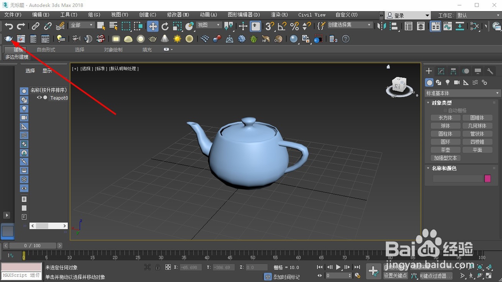The height and width of the screenshot is (282, 502).
Task: Open the Utilities wrench tab
Action: [490, 71]
